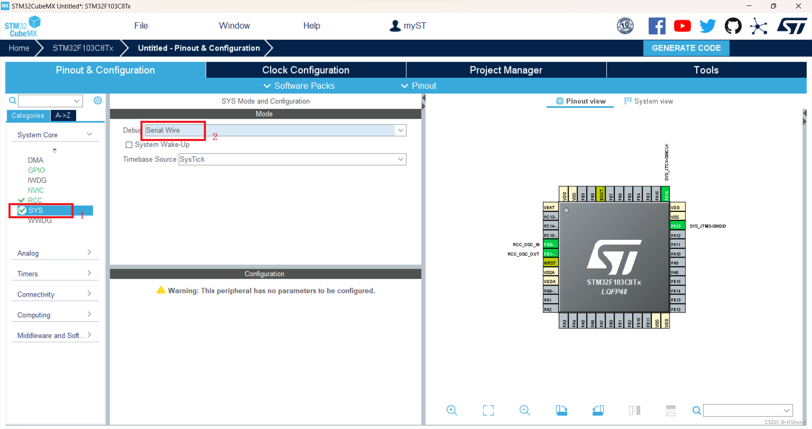Click the GENERATE CODE button
The image size is (812, 429).
coord(686,48)
